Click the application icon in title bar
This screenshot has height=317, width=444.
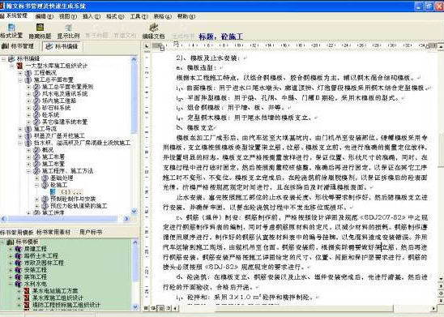2,6
